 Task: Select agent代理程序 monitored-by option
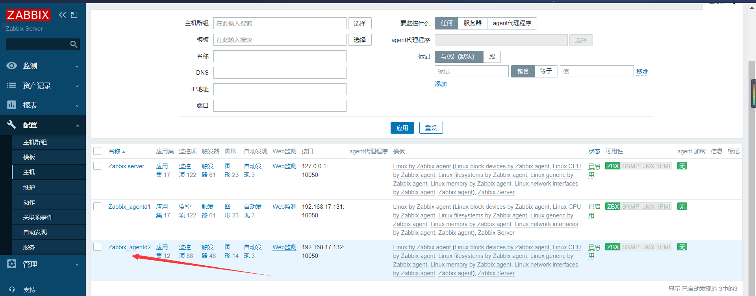[512, 23]
